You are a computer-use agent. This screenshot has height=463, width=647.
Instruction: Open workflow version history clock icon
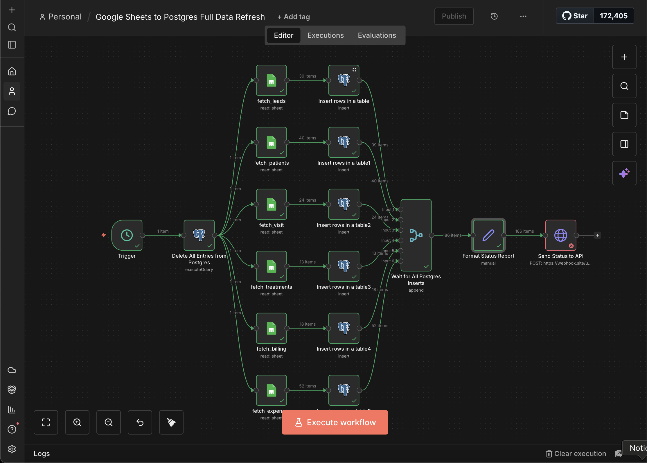click(494, 16)
